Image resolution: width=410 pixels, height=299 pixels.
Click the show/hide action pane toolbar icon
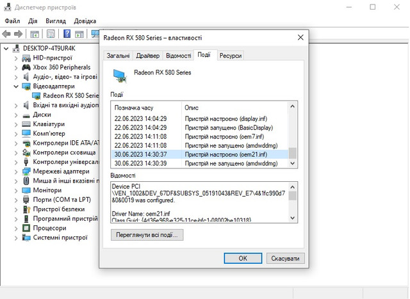pyautogui.click(x=79, y=34)
